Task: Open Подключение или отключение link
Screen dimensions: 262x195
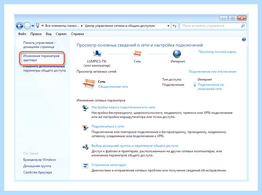Action: (x=213, y=71)
